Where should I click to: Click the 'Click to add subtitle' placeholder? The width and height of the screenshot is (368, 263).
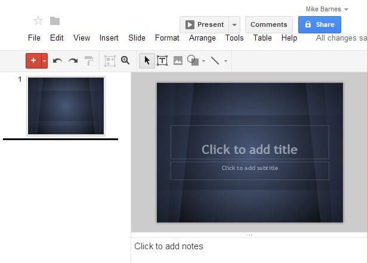pyautogui.click(x=250, y=171)
